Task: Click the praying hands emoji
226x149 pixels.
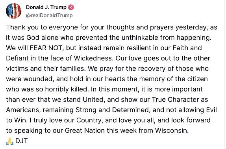Action: pos(10,141)
